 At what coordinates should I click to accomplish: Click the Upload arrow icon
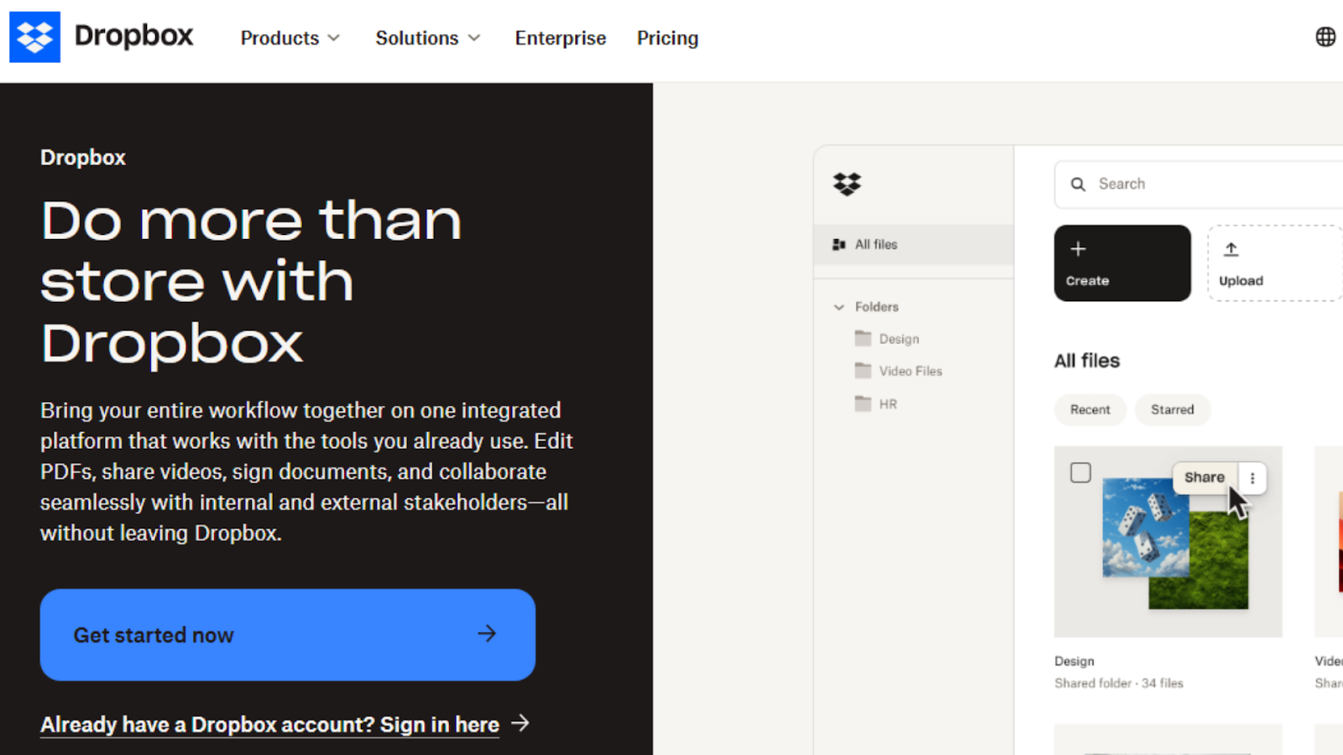point(1232,248)
